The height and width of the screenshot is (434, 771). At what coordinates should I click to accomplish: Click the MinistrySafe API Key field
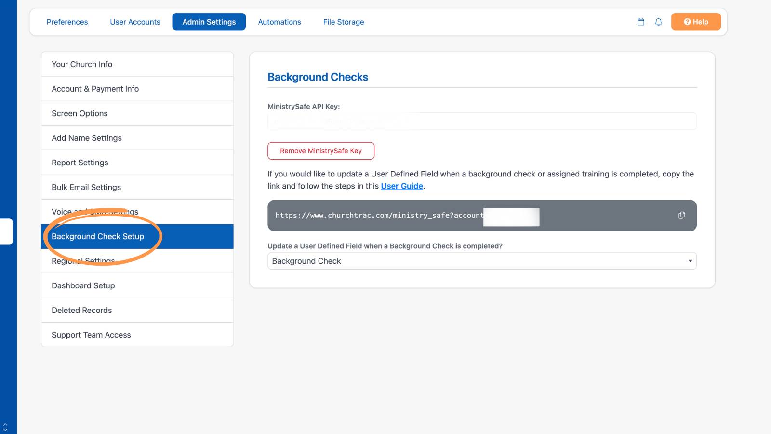point(482,121)
